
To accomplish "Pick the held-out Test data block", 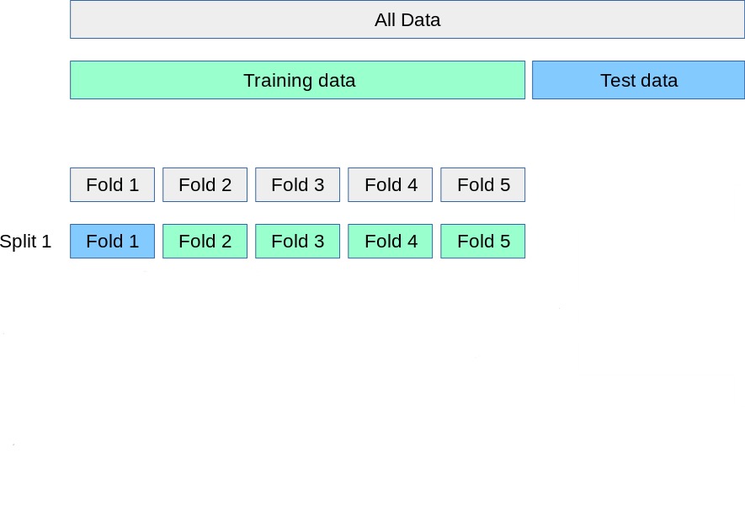I will (x=638, y=81).
